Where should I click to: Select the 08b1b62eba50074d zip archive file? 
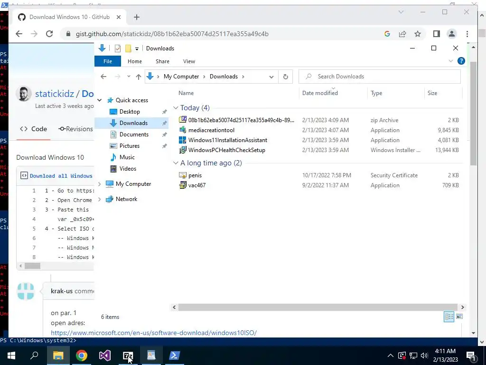(x=241, y=120)
